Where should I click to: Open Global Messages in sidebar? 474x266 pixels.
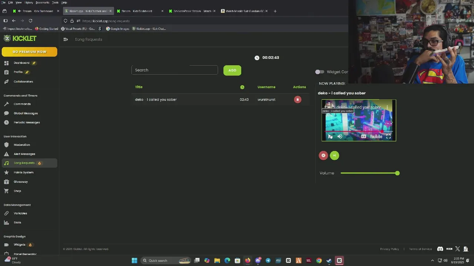point(26,113)
